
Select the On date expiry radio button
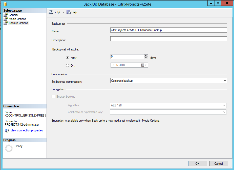(68, 65)
